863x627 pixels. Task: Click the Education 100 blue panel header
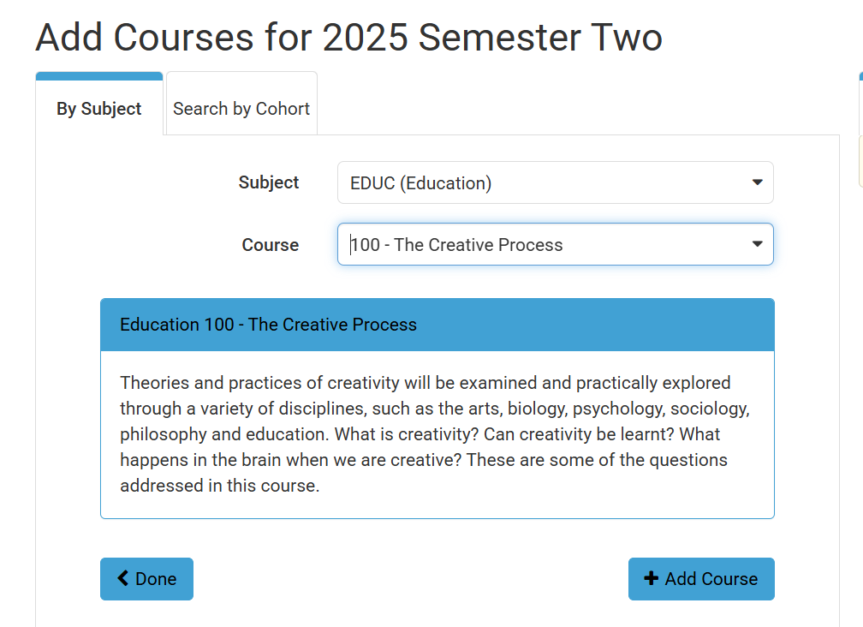437,325
